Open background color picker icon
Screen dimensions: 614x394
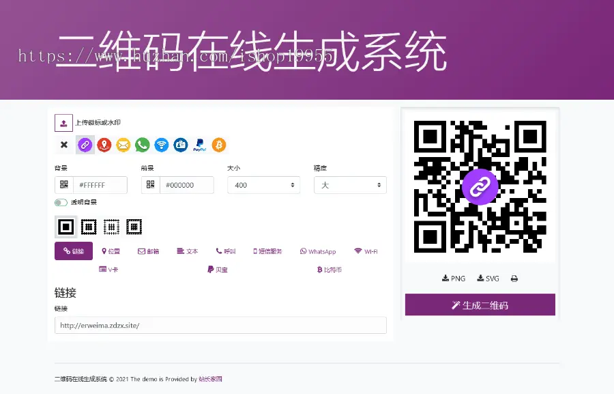pyautogui.click(x=64, y=184)
